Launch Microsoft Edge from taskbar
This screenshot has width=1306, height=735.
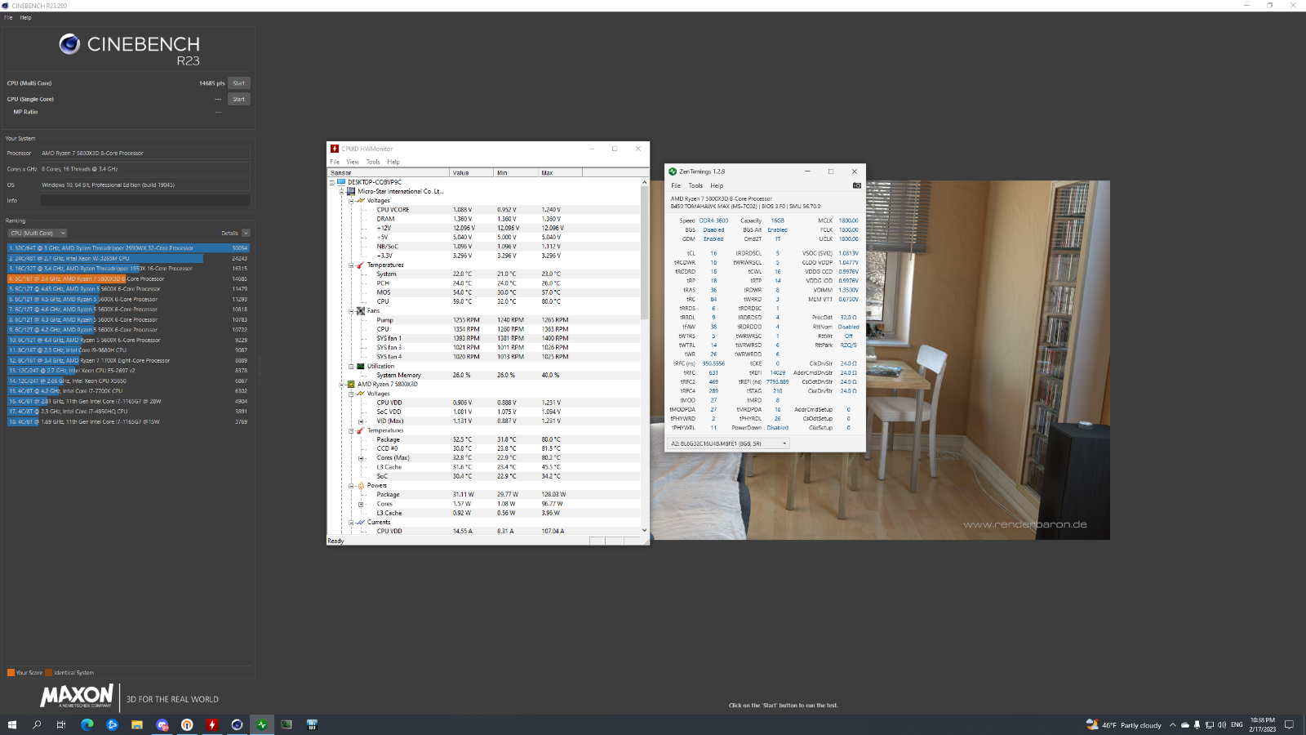pos(87,724)
